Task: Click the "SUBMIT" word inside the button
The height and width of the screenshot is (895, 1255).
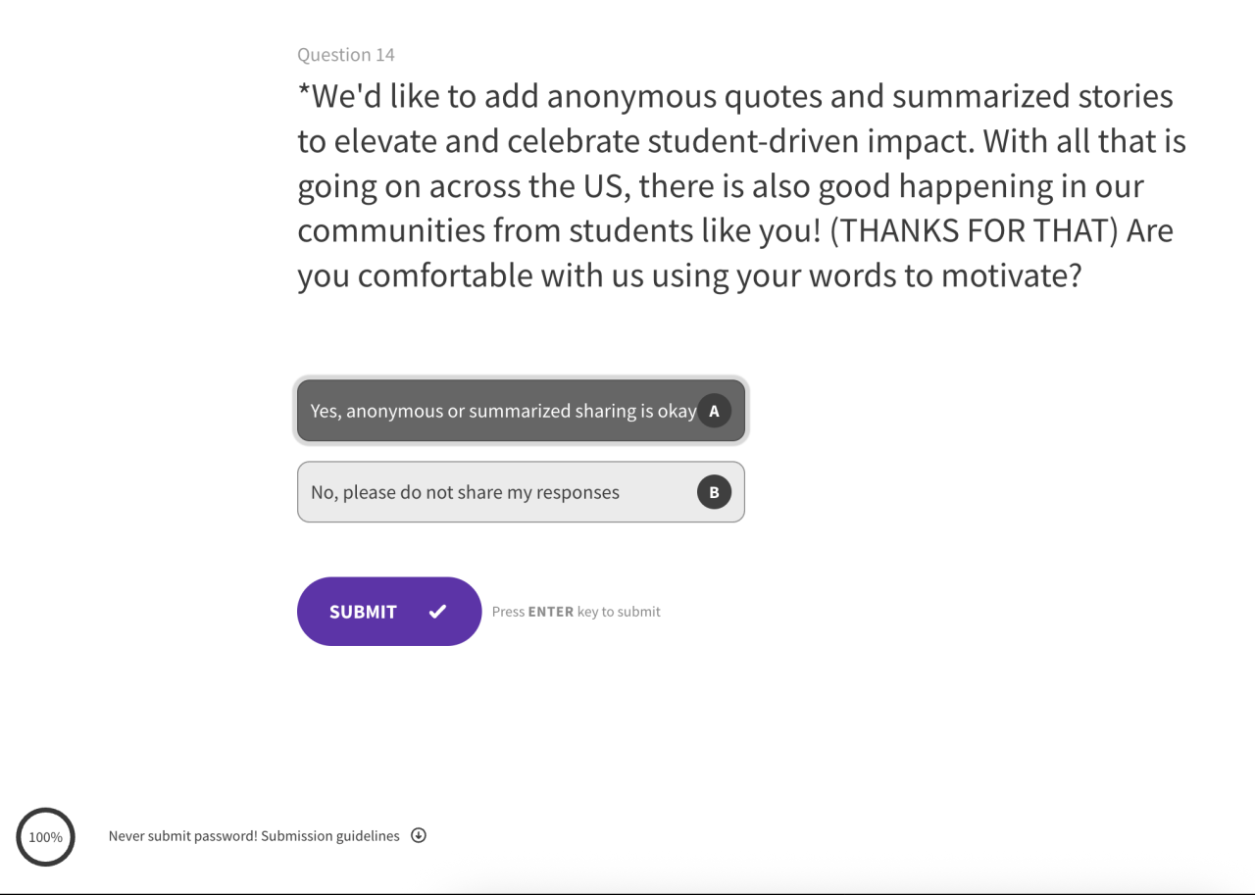Action: (363, 612)
